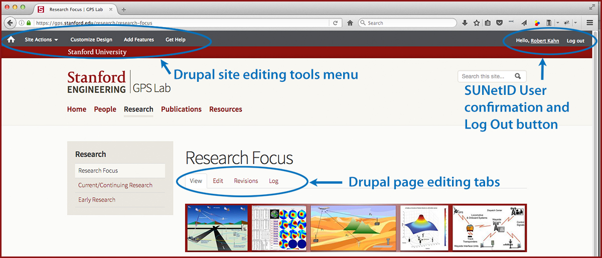
Task: Bookmark this page with the star icon
Action: click(x=477, y=23)
